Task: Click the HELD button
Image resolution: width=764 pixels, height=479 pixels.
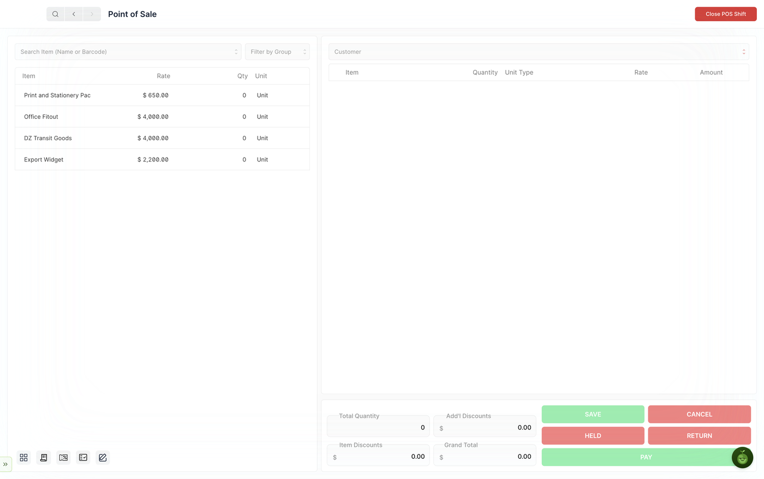Action: pos(593,436)
